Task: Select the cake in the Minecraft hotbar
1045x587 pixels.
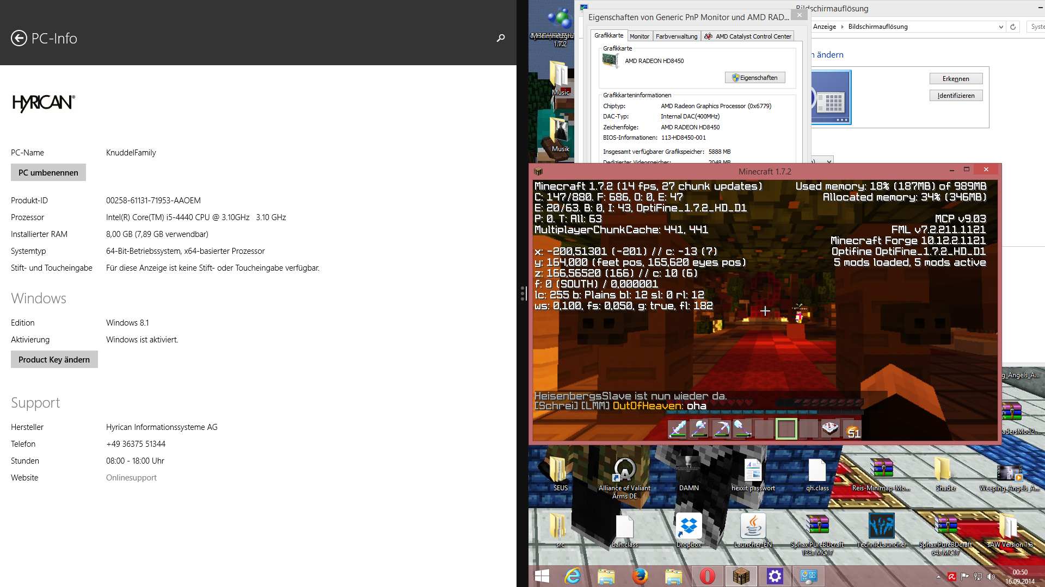Action: 830,429
